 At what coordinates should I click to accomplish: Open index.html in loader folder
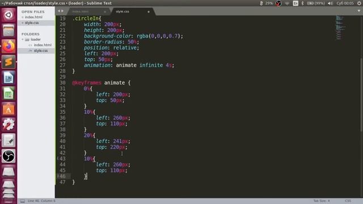click(43, 45)
